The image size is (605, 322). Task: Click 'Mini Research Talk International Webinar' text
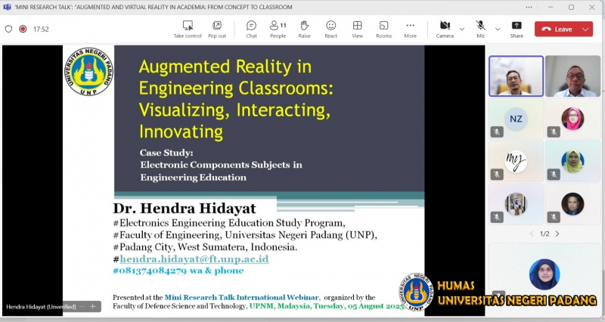click(241, 297)
